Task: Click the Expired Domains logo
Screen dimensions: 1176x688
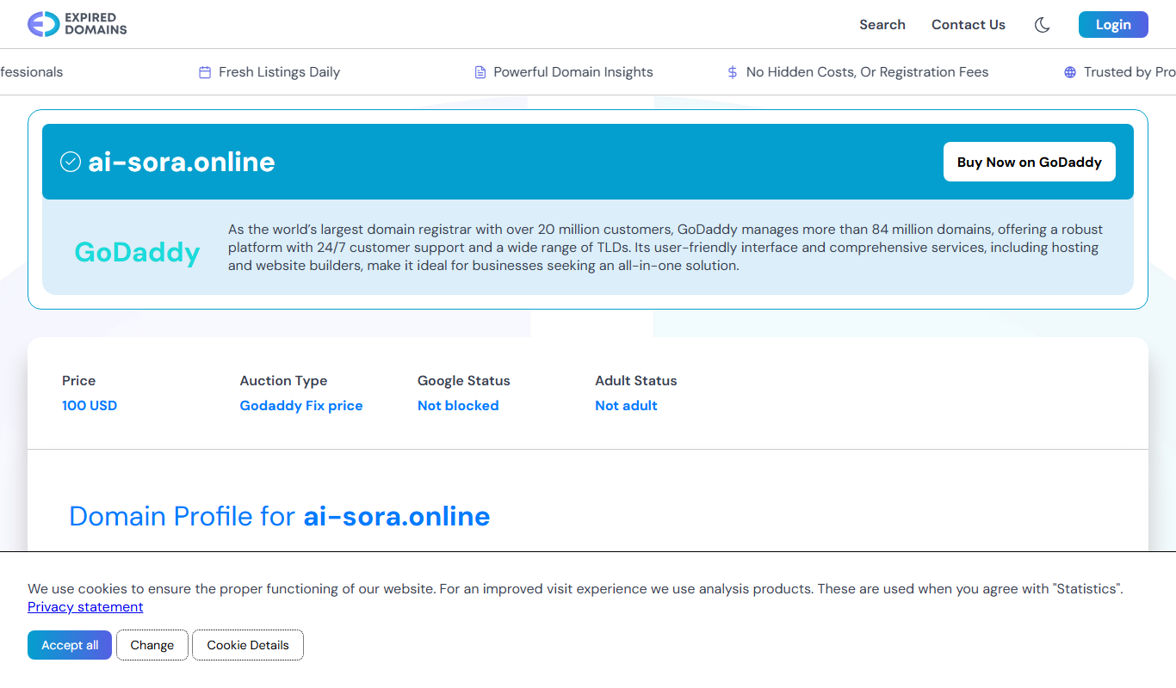Action: tap(77, 24)
